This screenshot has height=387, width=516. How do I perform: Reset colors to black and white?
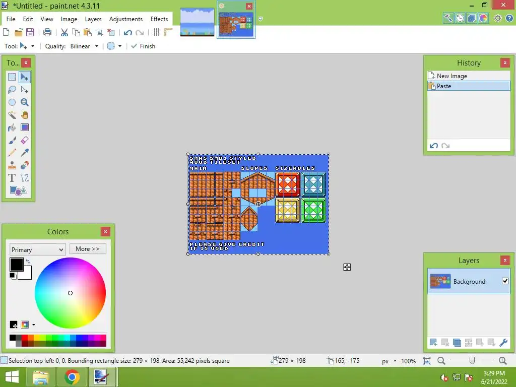(x=13, y=276)
